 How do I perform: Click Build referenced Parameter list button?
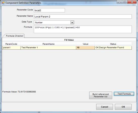pos(101,95)
